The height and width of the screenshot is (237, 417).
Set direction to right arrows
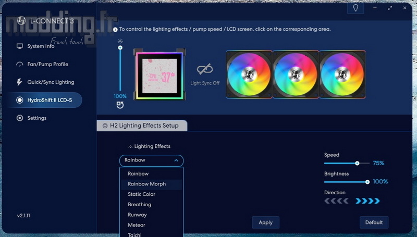pos(368,201)
